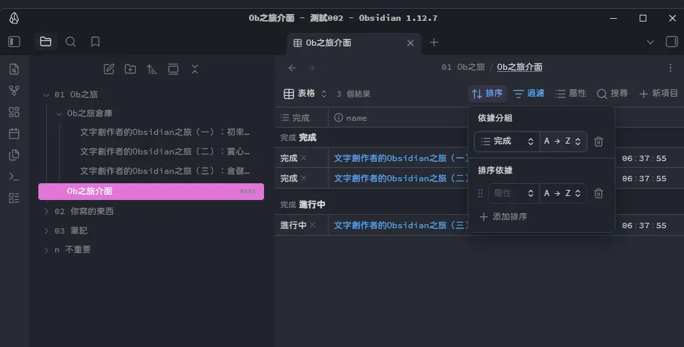Delete the 完成 grouping rule
This screenshot has width=684, height=347.
(599, 142)
